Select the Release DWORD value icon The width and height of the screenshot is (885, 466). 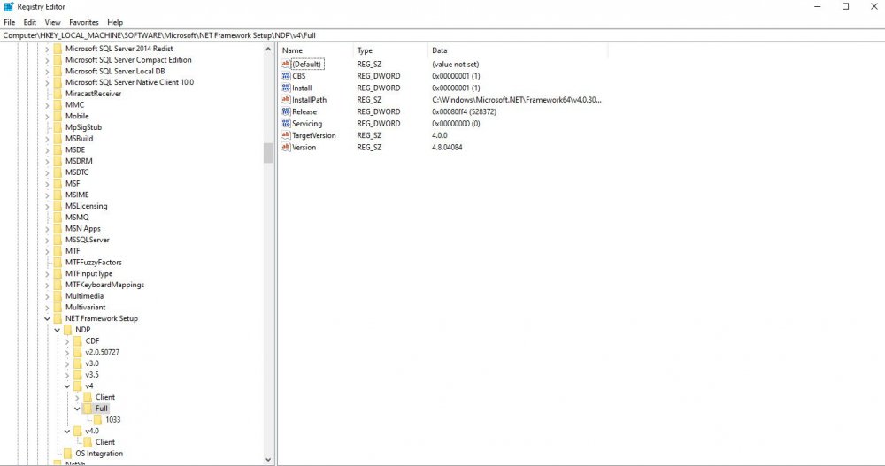coord(286,111)
